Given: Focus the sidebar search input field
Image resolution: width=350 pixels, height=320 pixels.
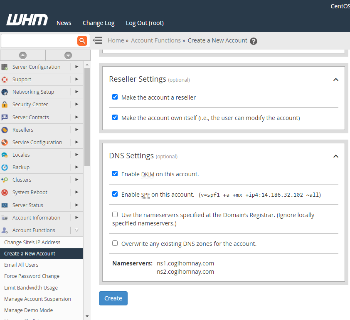Looking at the screenshot, I should click(39, 40).
